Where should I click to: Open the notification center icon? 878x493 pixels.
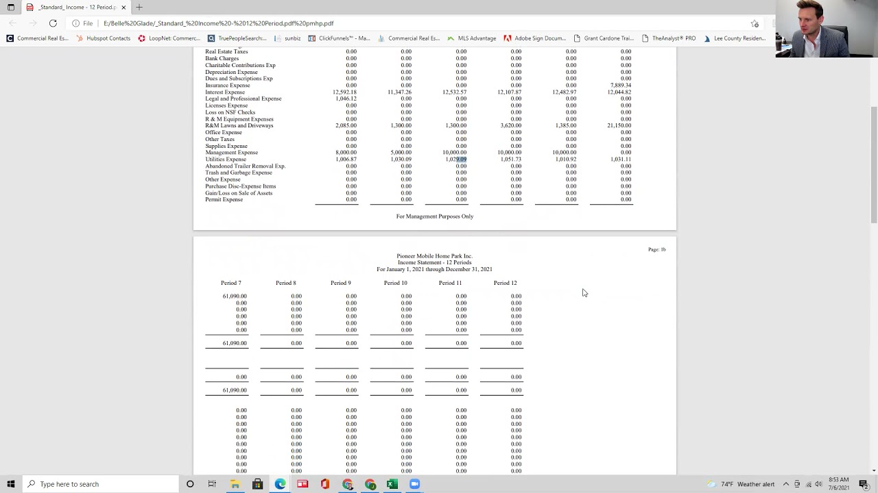(864, 484)
